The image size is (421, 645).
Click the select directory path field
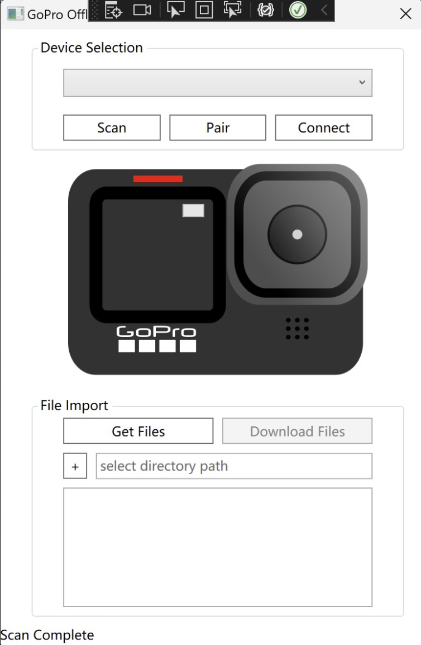[x=234, y=466]
